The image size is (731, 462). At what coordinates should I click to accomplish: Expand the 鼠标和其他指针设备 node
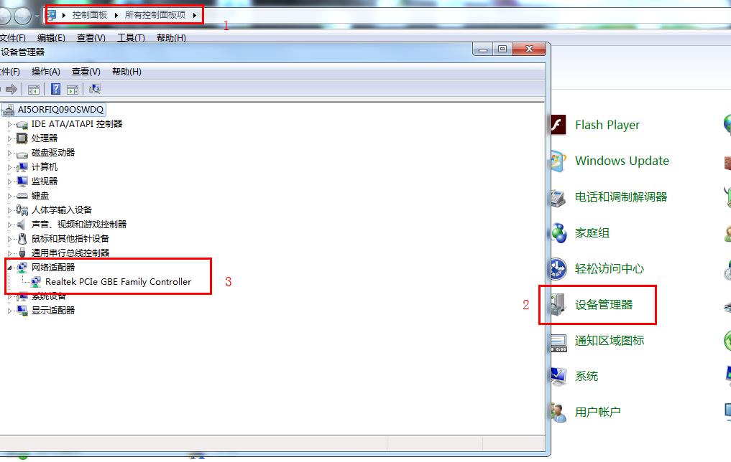[x=9, y=239]
